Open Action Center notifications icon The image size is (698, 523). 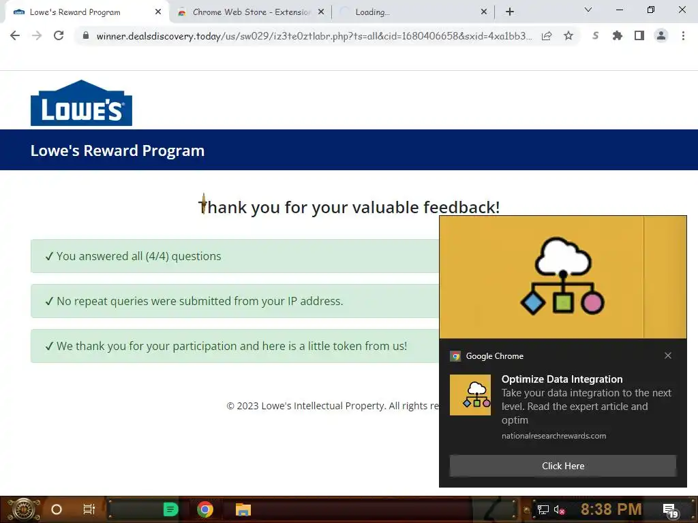[x=671, y=511]
